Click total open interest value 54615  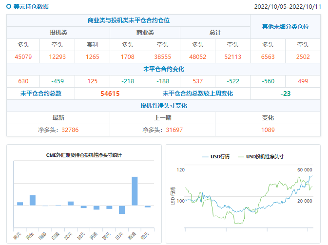click(110, 94)
